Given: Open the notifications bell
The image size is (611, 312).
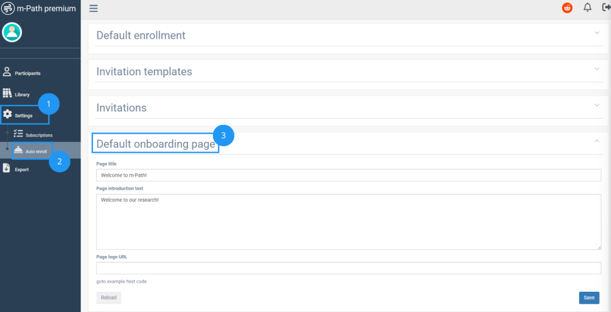Looking at the screenshot, I should [588, 8].
